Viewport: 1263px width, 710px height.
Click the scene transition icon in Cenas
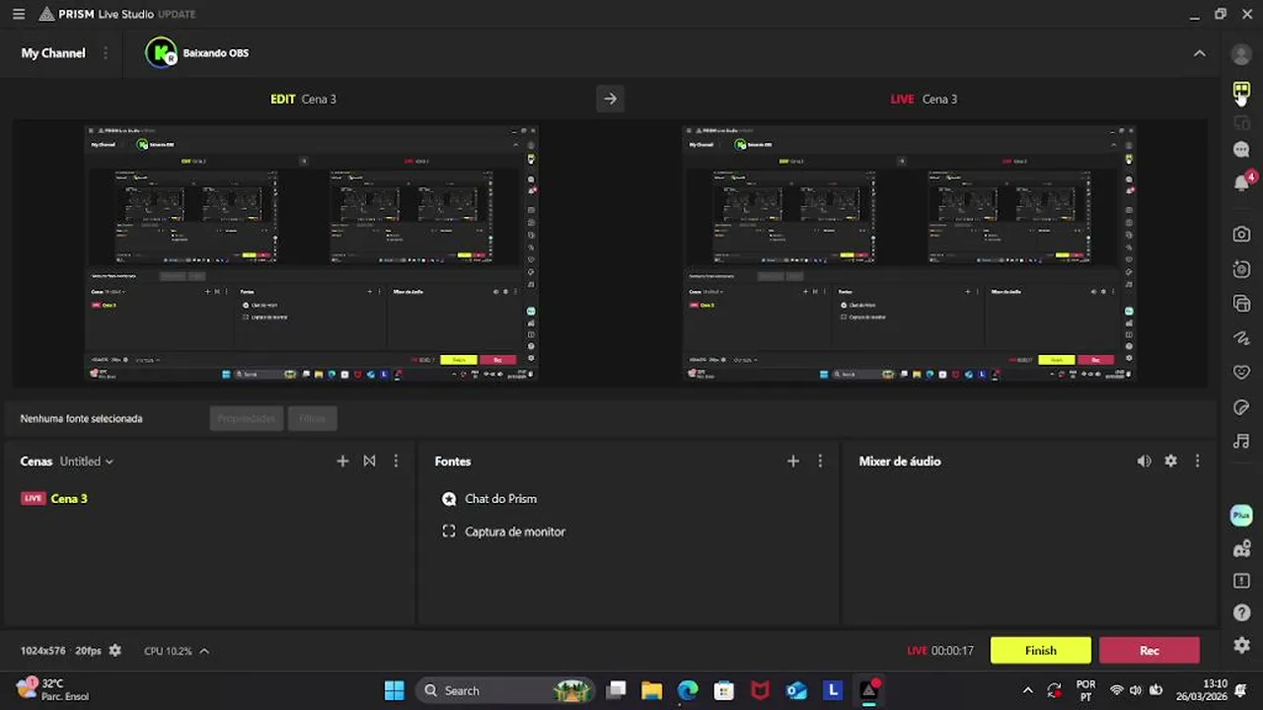369,461
